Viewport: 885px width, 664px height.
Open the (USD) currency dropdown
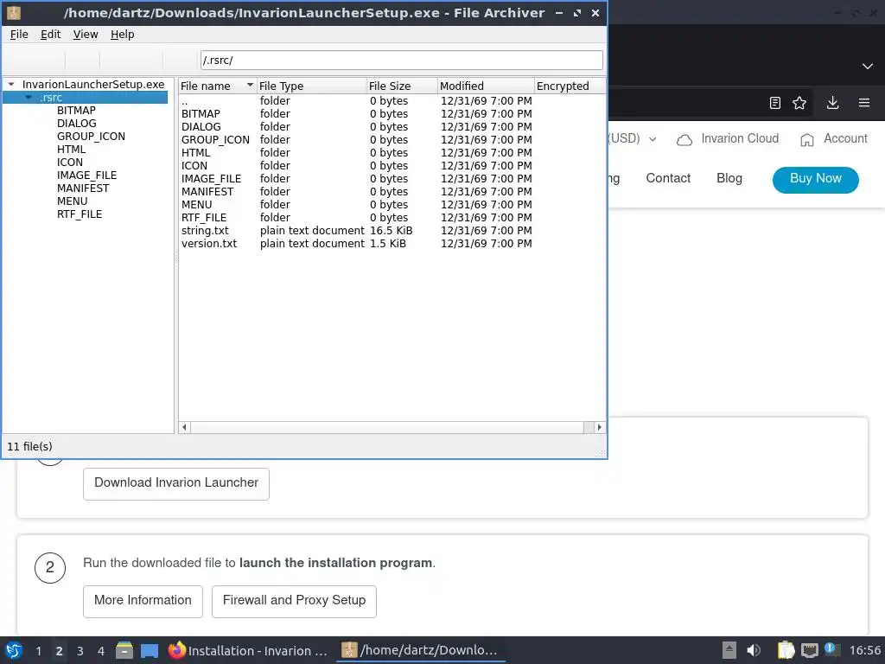[x=632, y=138]
